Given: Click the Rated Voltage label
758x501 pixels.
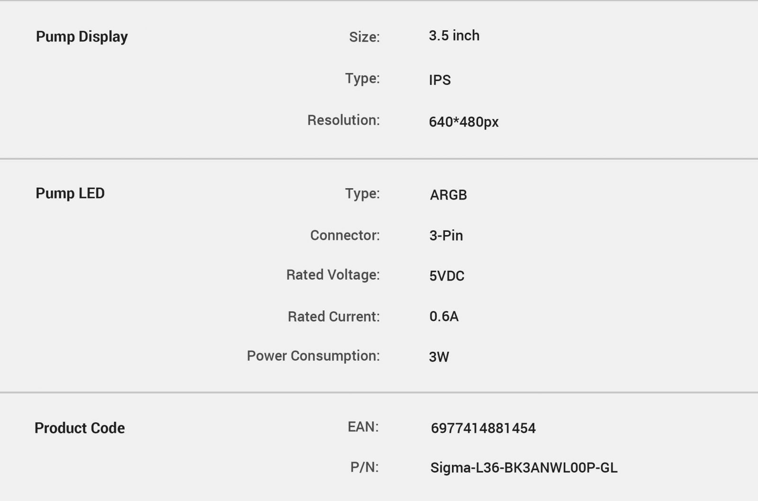Looking at the screenshot, I should coord(333,275).
